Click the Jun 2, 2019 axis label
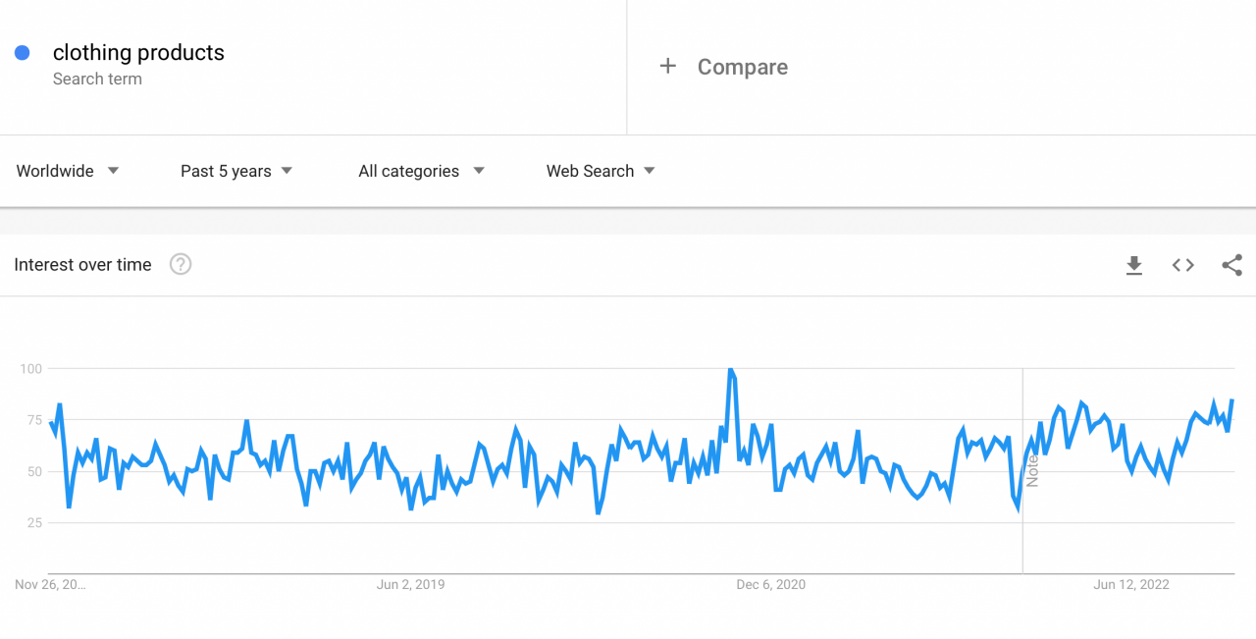Screen dimensions: 1256x639 410,584
